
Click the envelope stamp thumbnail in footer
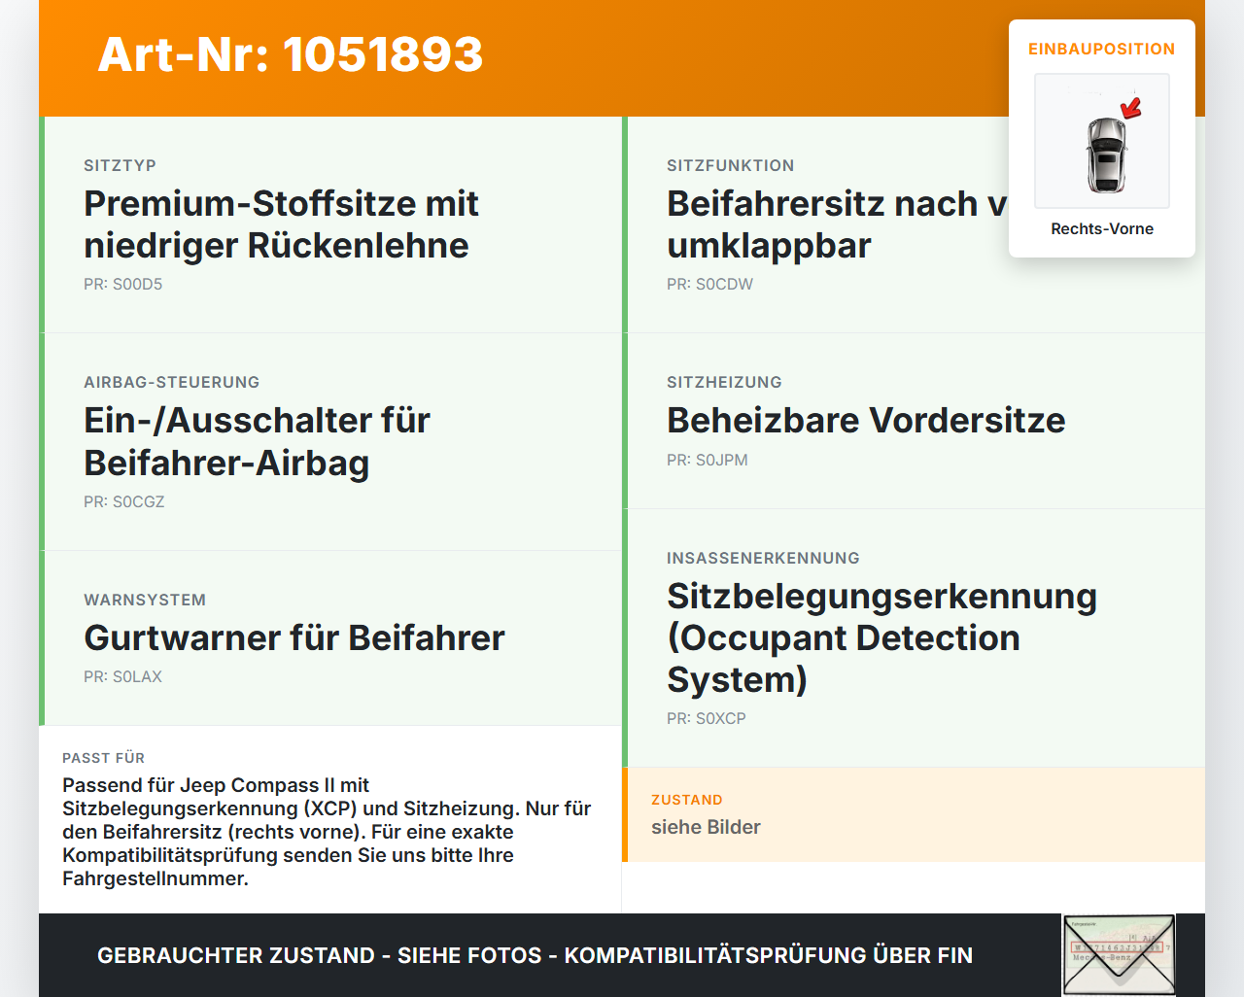pos(1119,955)
